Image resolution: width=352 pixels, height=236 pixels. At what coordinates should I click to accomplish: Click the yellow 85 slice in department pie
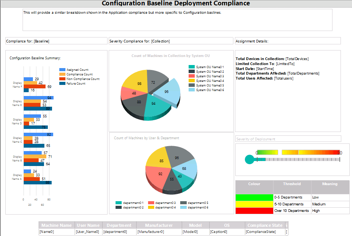tap(160, 159)
